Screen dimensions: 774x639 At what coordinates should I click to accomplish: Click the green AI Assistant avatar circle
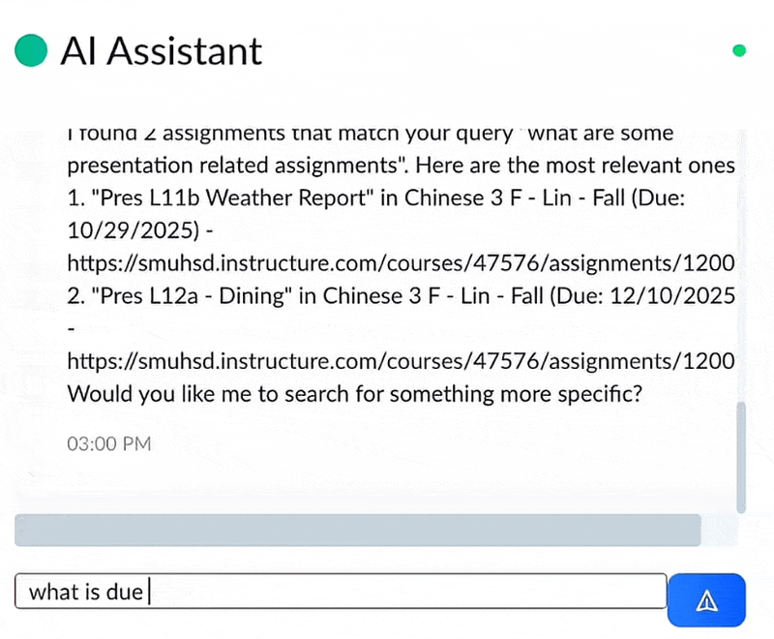31,50
